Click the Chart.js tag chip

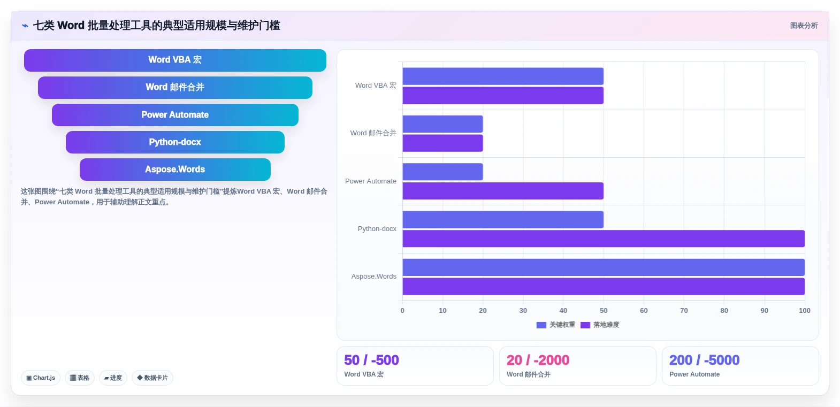coord(41,378)
